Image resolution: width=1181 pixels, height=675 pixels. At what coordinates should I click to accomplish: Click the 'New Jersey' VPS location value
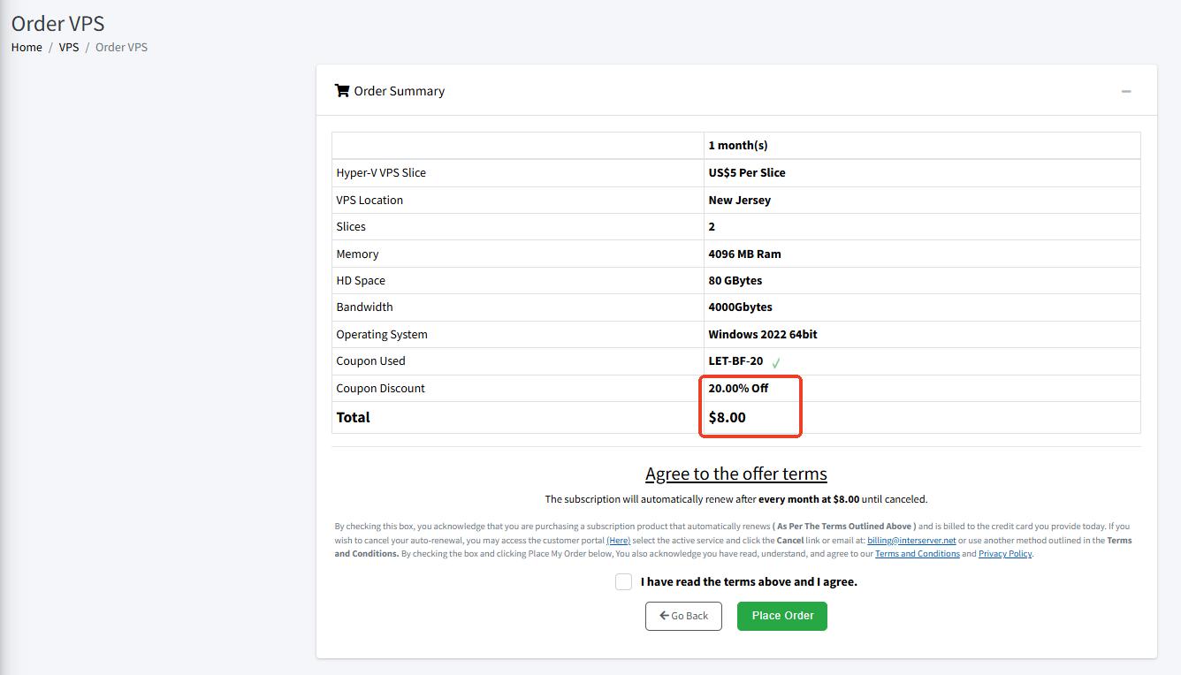coord(739,200)
